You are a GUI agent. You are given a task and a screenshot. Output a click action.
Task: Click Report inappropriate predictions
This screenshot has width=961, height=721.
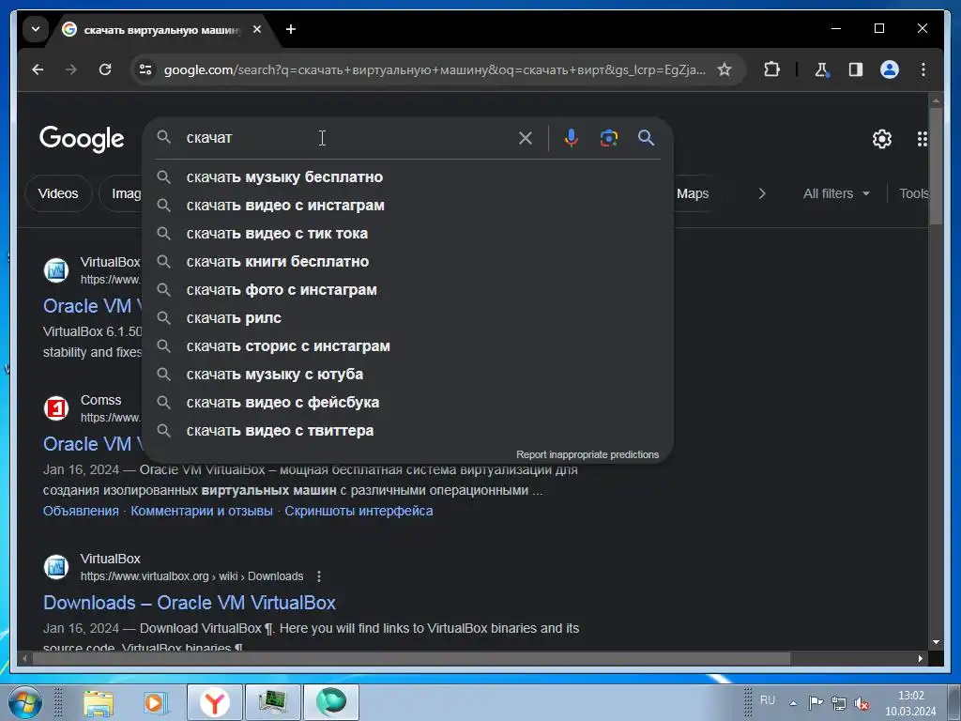click(x=587, y=455)
